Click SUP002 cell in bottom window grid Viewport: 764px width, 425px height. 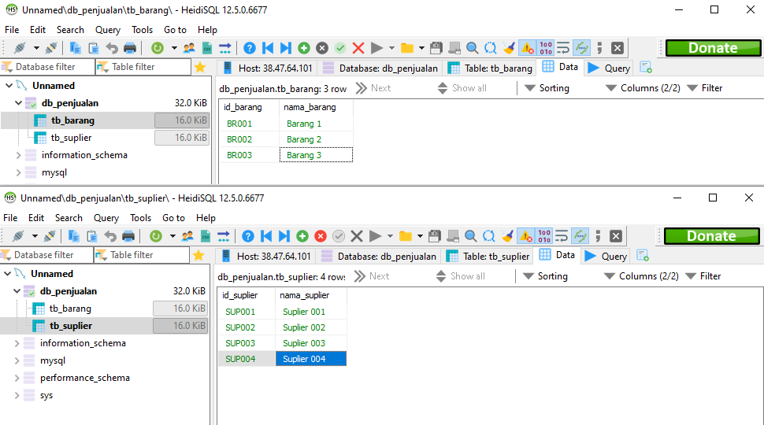point(246,327)
